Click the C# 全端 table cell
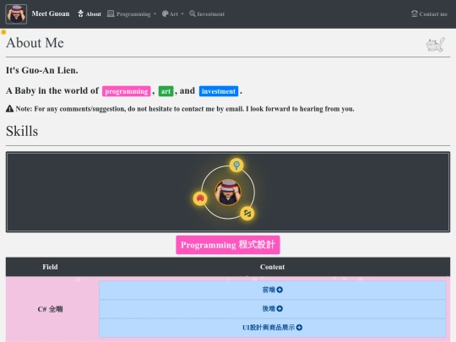This screenshot has width=456, height=342. tap(50, 309)
